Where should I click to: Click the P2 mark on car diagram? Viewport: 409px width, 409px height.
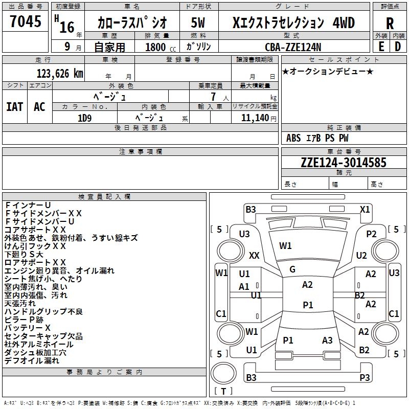pyautogui.click(x=371, y=234)
